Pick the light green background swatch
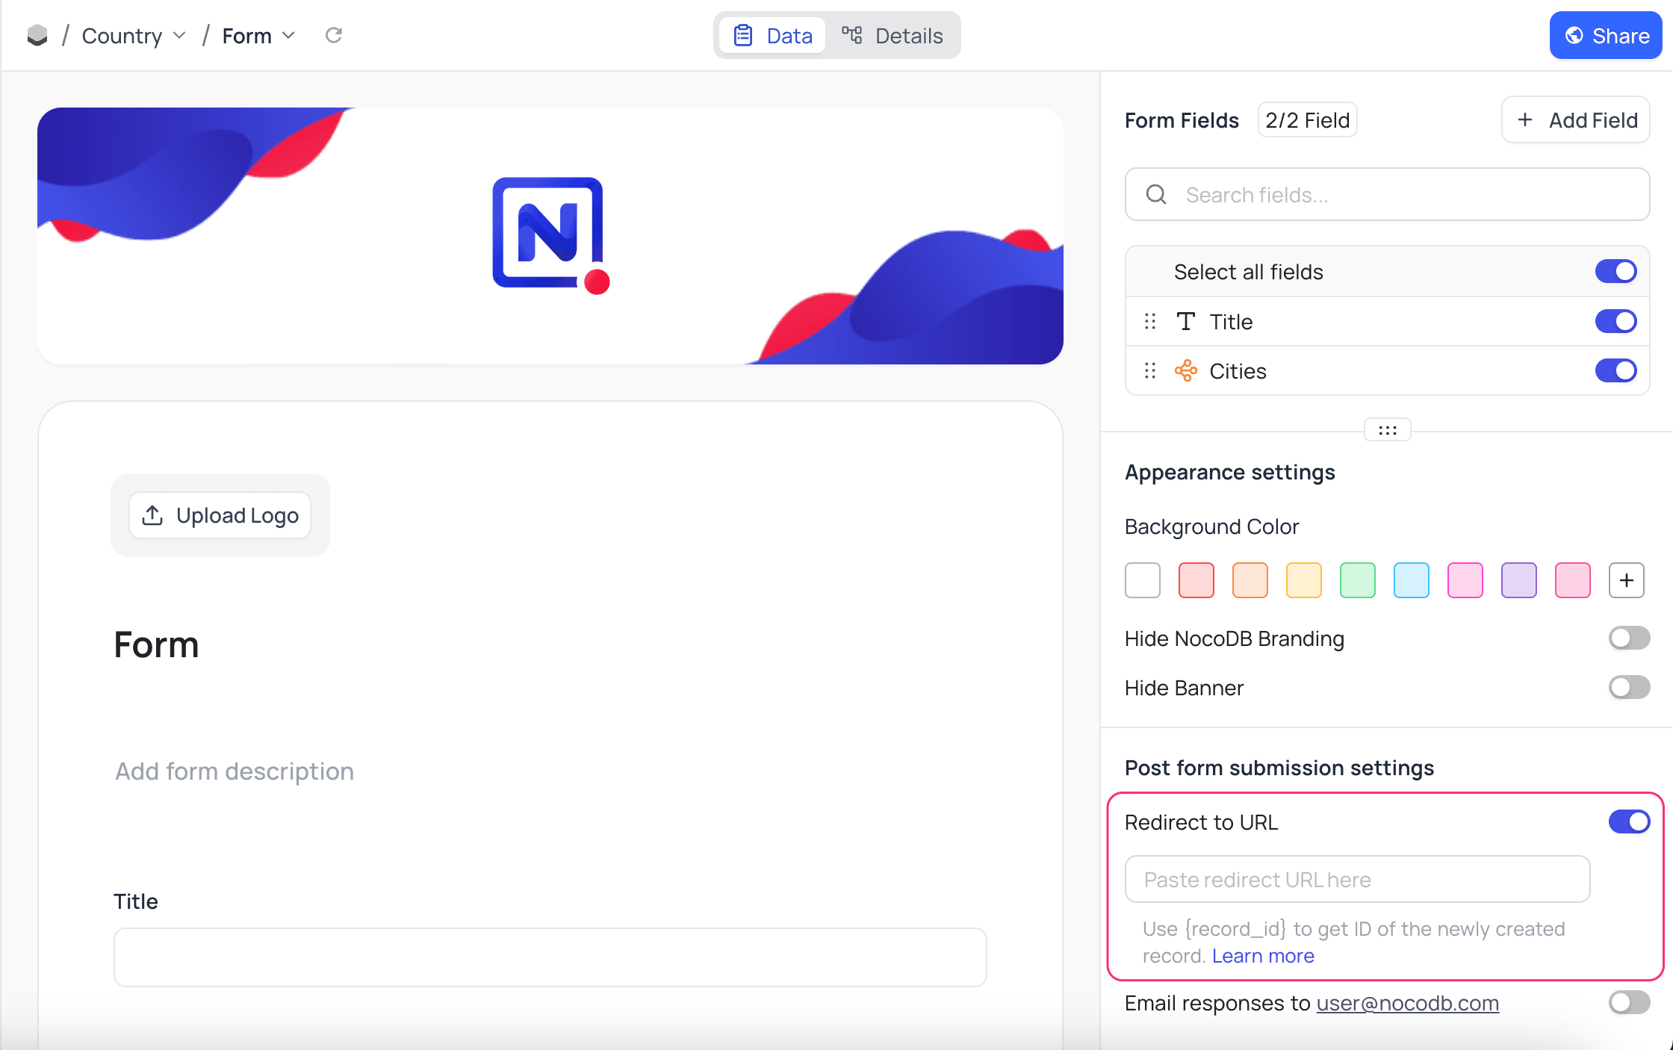This screenshot has width=1673, height=1050. [1357, 580]
